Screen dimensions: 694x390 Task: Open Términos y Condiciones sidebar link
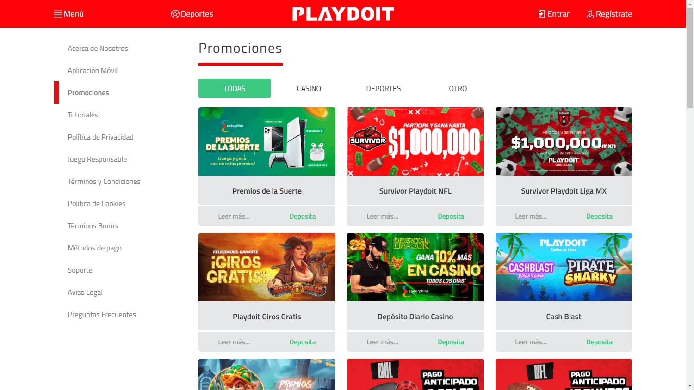104,182
